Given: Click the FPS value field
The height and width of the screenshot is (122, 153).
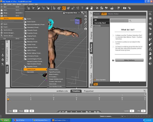Looking at the screenshot, I should click(x=143, y=111).
